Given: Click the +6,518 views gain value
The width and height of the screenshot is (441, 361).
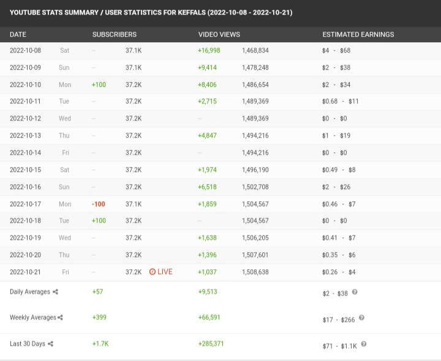Looking at the screenshot, I should 207,187.
